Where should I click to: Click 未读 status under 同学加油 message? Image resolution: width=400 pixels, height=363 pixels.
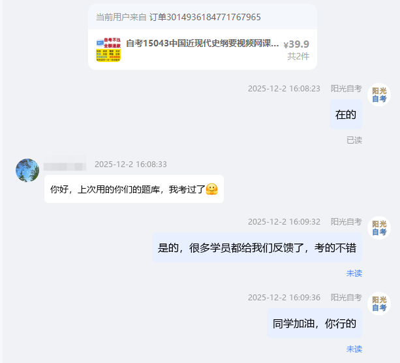tap(354, 349)
